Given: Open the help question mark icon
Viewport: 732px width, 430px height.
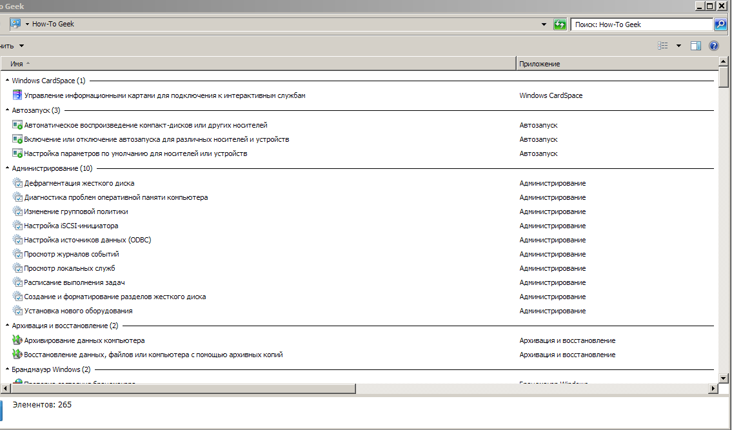Looking at the screenshot, I should tap(714, 46).
